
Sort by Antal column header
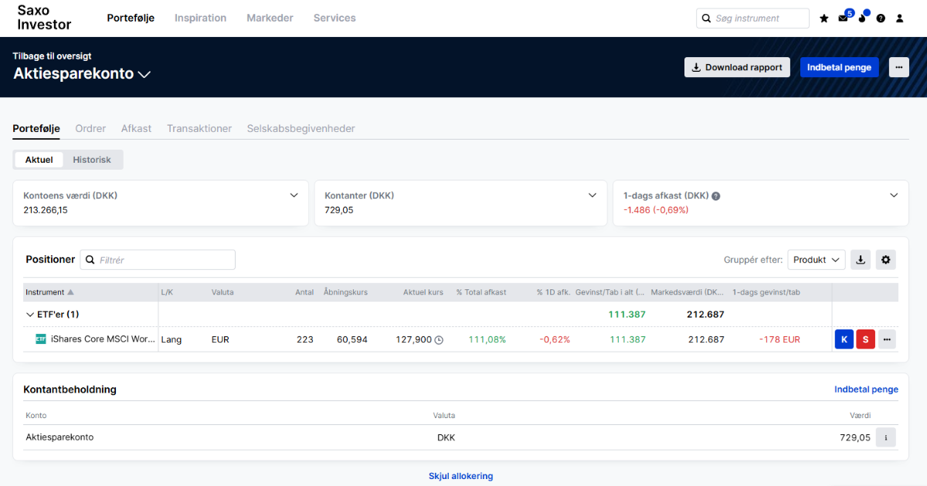coord(304,292)
